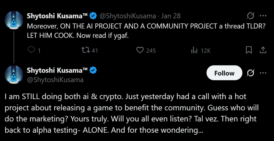The width and height of the screenshot is (274, 141).
Task: Open more options on the Jan 28 tweet
Action: tap(263, 16)
